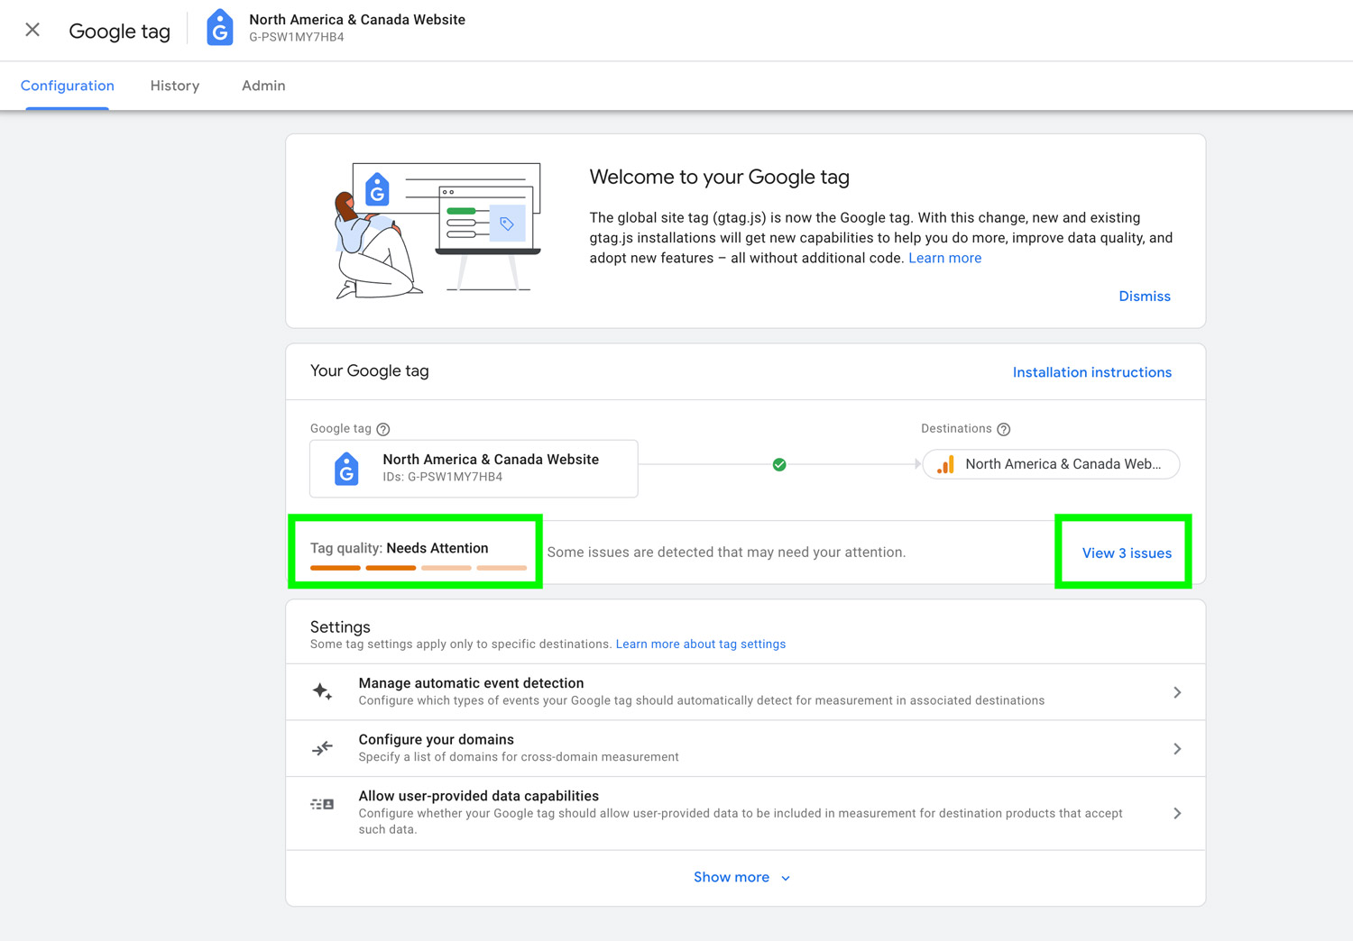Click the tag quality progress bar
Viewport: 1353px width, 941px height.
point(419,568)
